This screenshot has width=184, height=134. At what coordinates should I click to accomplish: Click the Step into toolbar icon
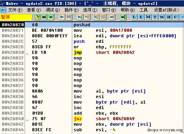pyautogui.click(x=80, y=17)
